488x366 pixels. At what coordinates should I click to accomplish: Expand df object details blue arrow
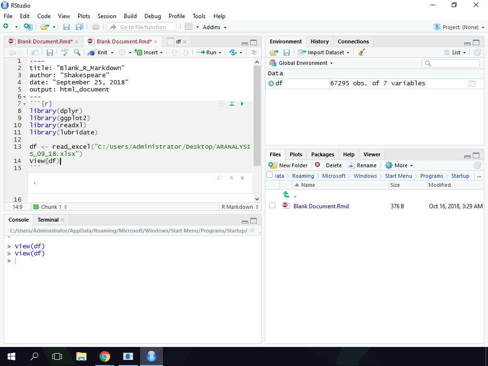coord(271,83)
